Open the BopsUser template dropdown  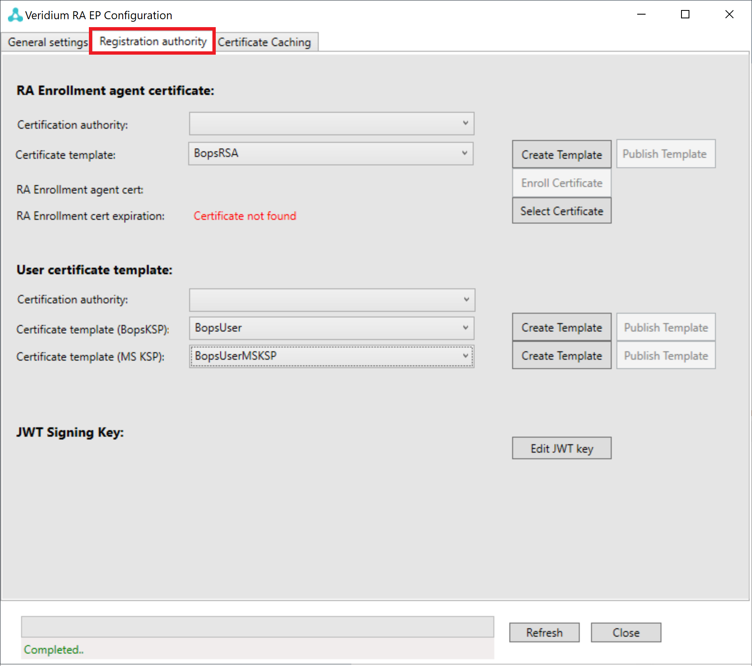click(331, 328)
